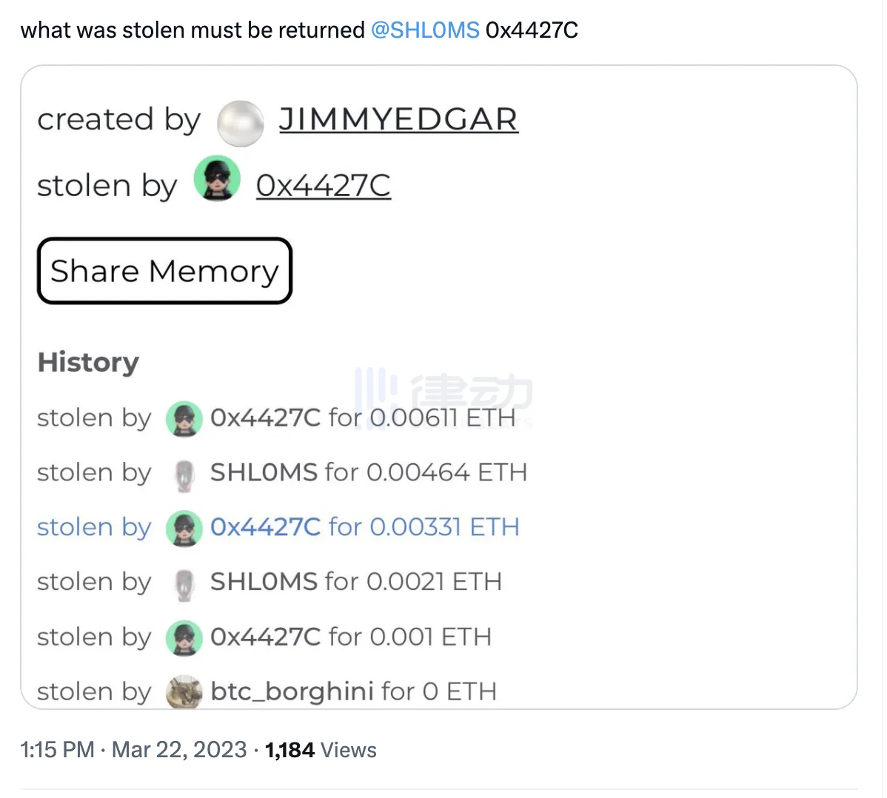Click the 0x4427C text in the tweet

coord(532,30)
